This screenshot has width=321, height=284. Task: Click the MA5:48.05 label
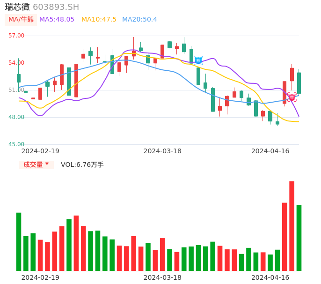click(x=57, y=20)
